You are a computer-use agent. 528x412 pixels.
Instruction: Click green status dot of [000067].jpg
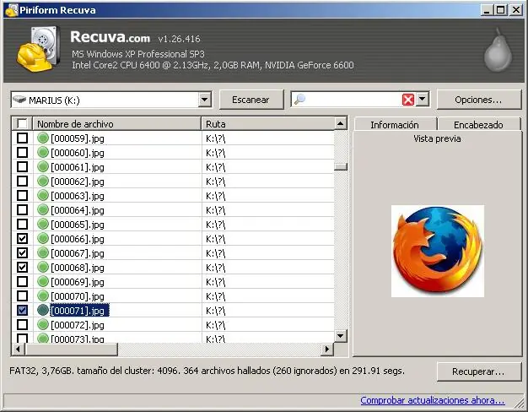43,252
